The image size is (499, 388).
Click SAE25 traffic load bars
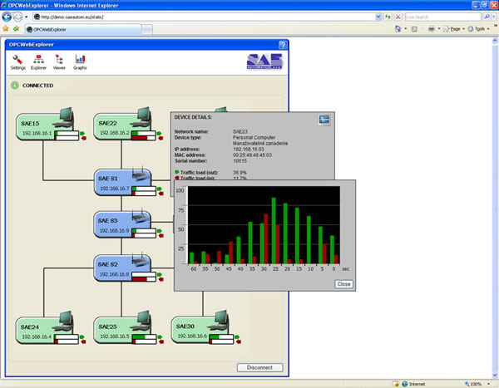click(144, 339)
